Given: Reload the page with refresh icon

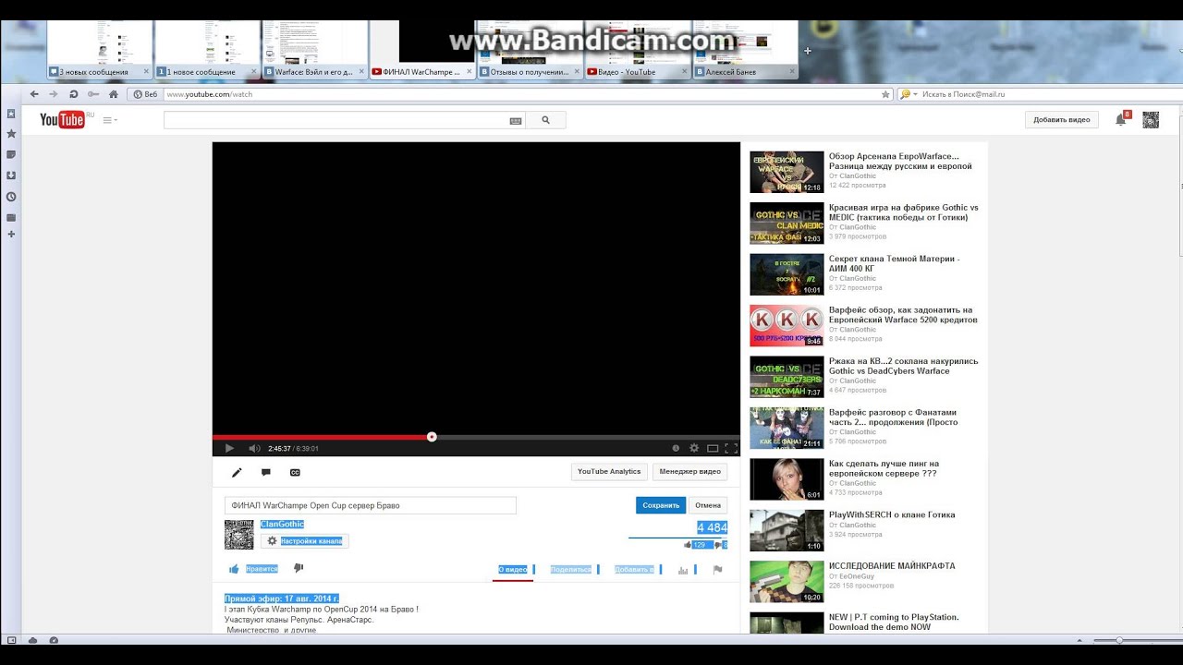Looking at the screenshot, I should [x=73, y=94].
